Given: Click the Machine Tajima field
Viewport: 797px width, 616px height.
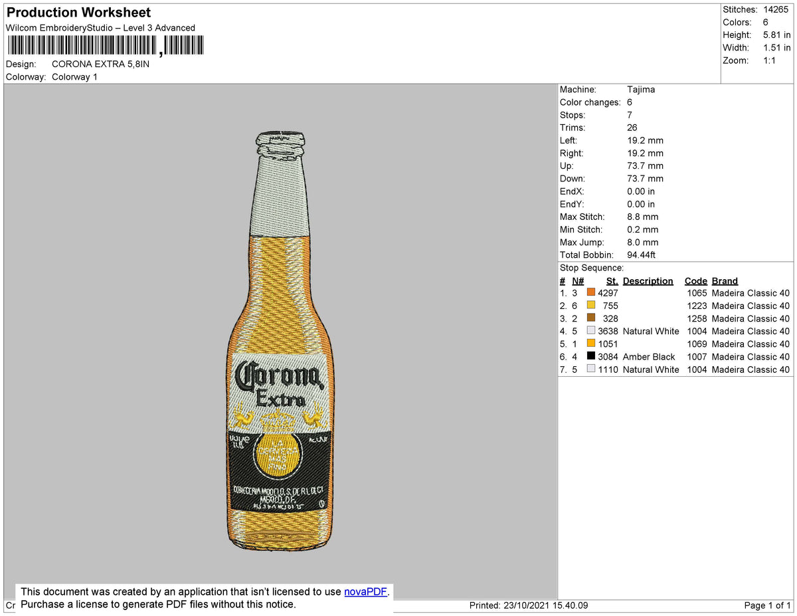Looking at the screenshot, I should [x=642, y=89].
